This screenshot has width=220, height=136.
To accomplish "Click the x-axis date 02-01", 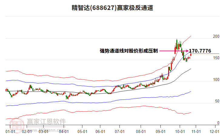I will coord(27,132).
